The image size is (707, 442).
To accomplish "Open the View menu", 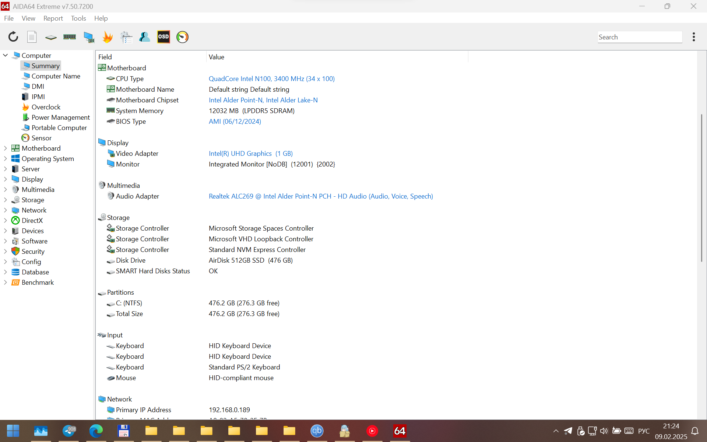I will (28, 18).
